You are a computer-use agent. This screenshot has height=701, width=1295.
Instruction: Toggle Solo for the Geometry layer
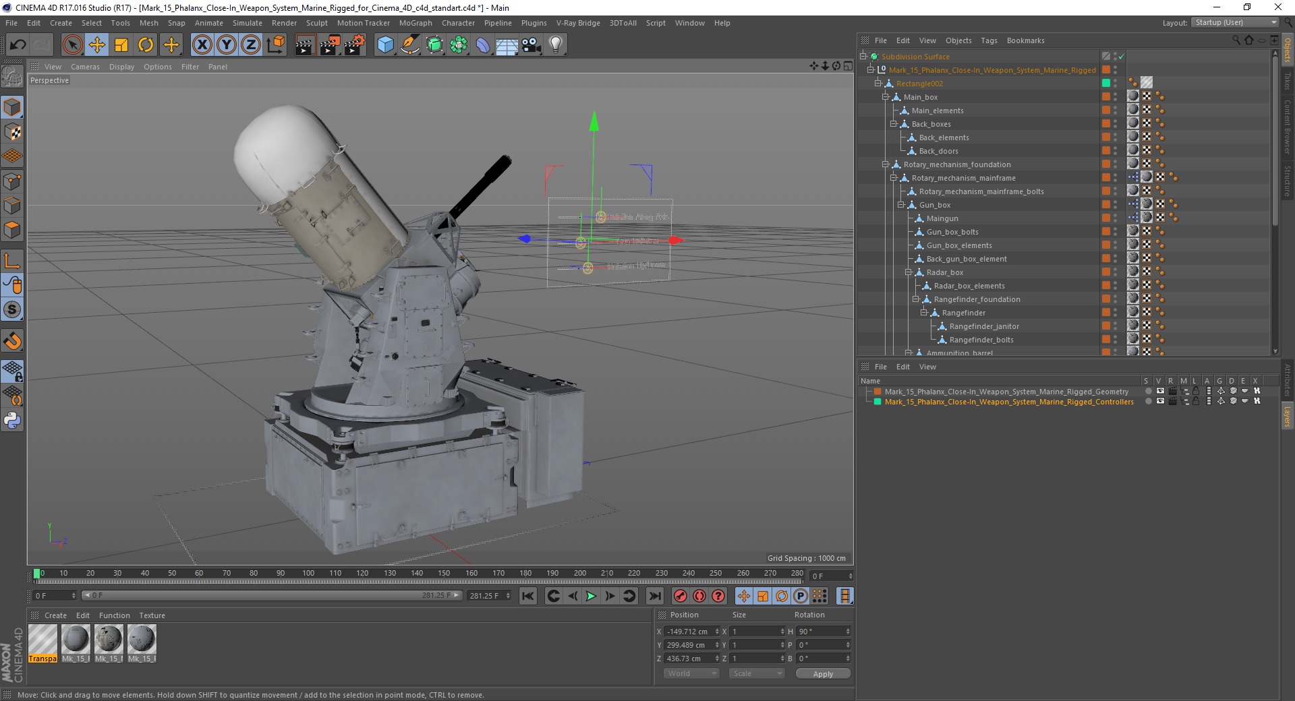pos(1148,392)
